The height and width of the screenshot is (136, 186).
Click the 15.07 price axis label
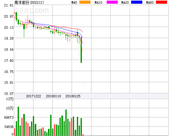pyautogui.click(x=9, y=94)
